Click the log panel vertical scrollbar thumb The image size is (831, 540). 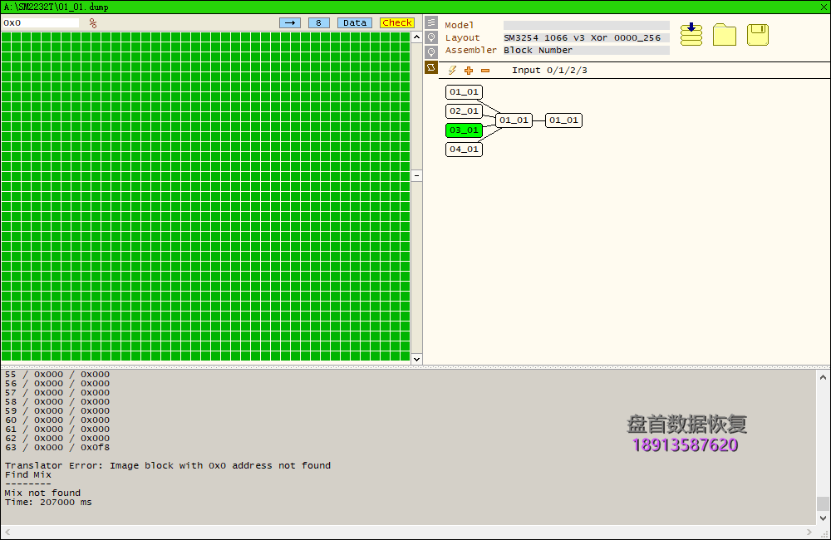click(x=823, y=503)
